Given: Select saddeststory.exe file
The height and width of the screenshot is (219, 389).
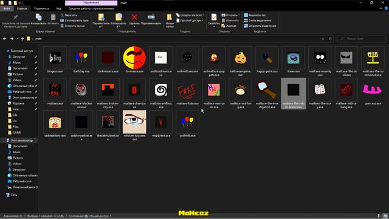Looking at the screenshot, I should [x=55, y=124].
